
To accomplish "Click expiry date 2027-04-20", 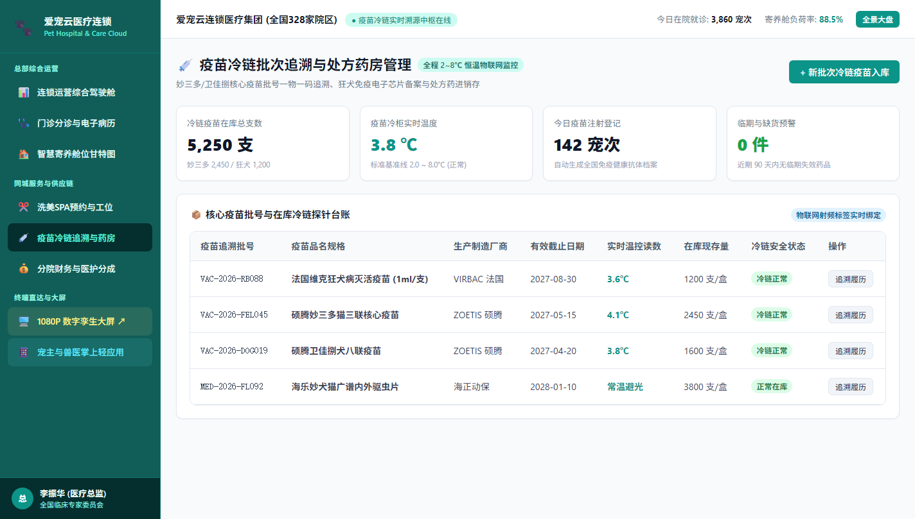I will tap(553, 351).
